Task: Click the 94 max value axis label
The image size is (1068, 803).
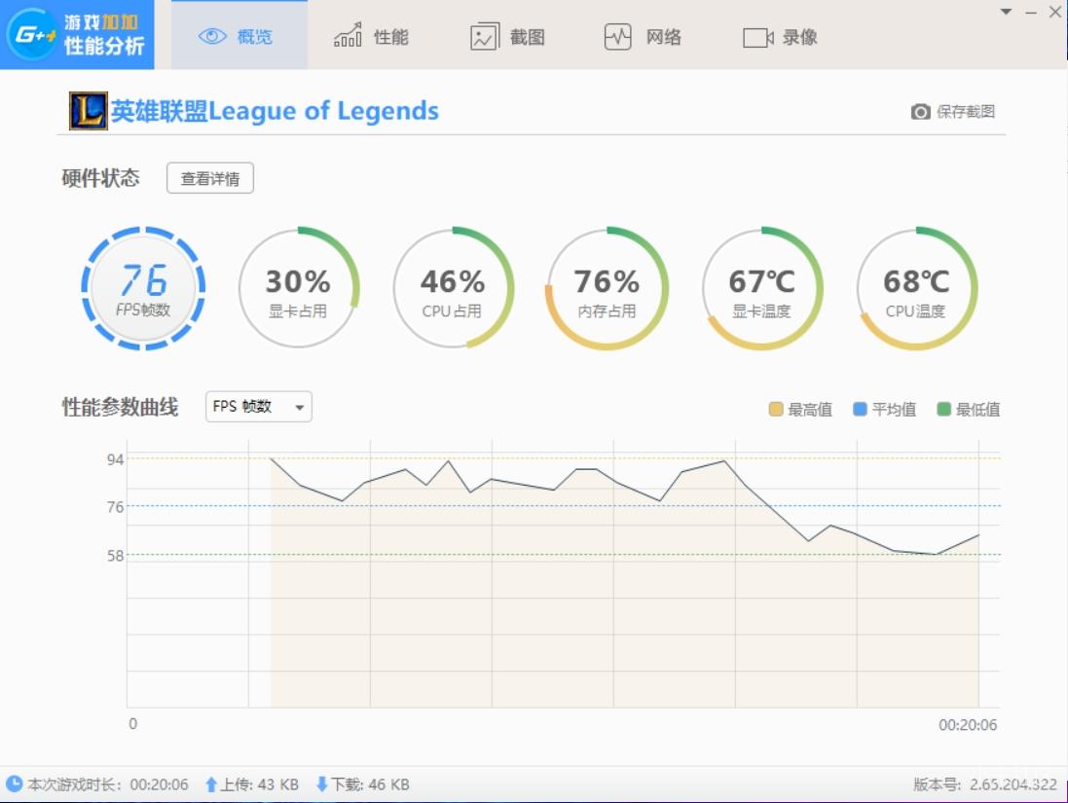Action: pos(115,459)
